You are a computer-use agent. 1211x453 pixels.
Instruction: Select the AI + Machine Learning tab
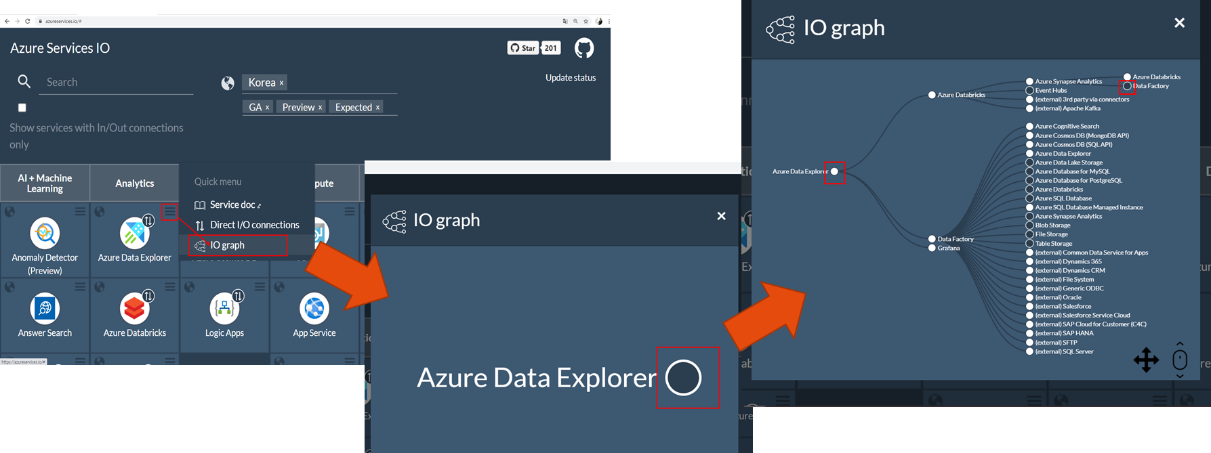[x=45, y=183]
